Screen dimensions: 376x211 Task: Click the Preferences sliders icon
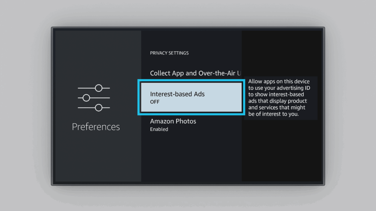tap(94, 98)
